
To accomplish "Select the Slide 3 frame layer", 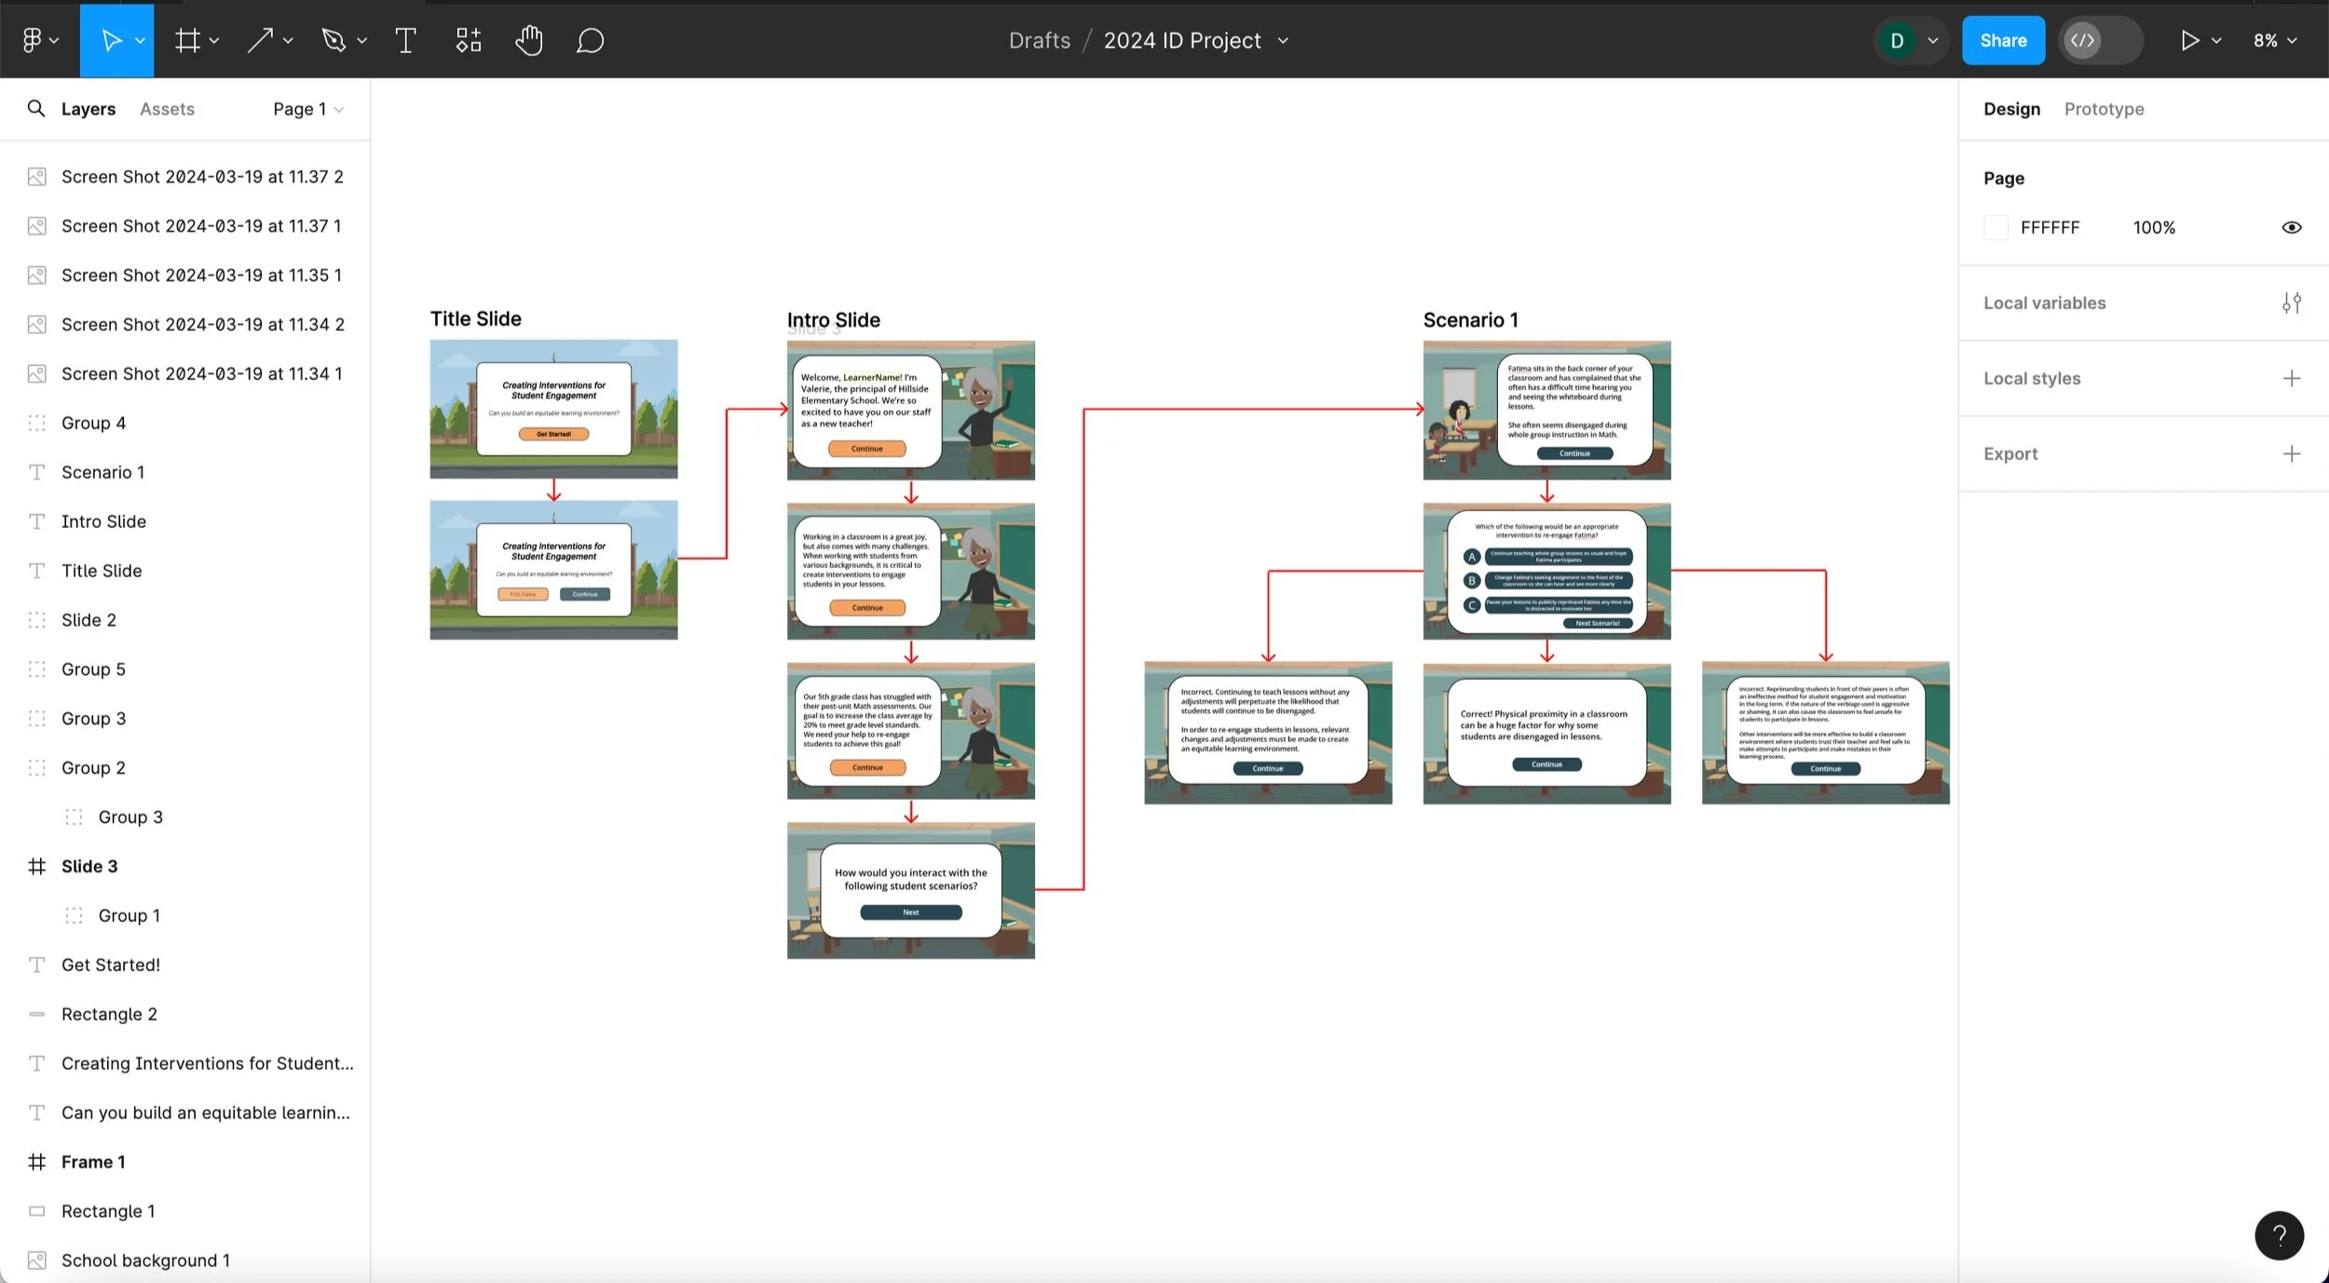I will (x=89, y=866).
